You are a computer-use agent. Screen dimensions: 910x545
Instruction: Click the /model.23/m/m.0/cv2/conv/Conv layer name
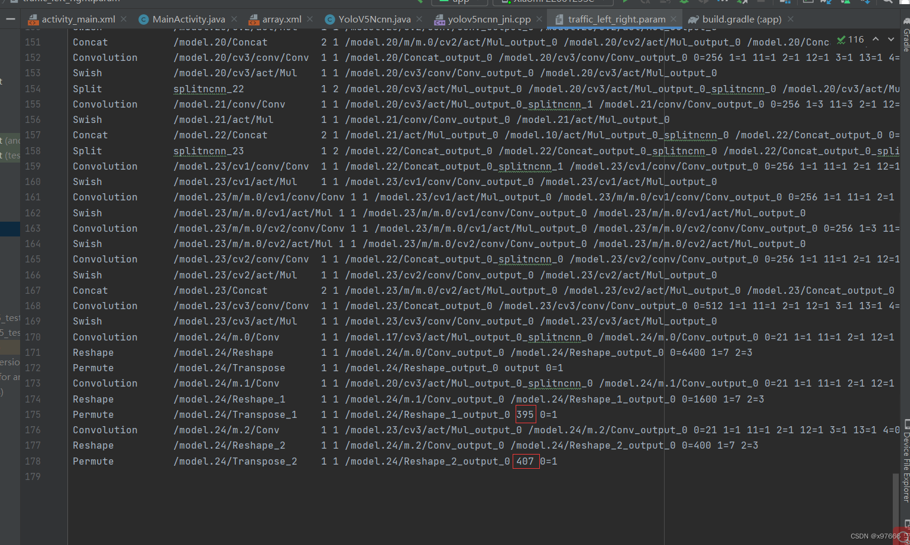[259, 228]
